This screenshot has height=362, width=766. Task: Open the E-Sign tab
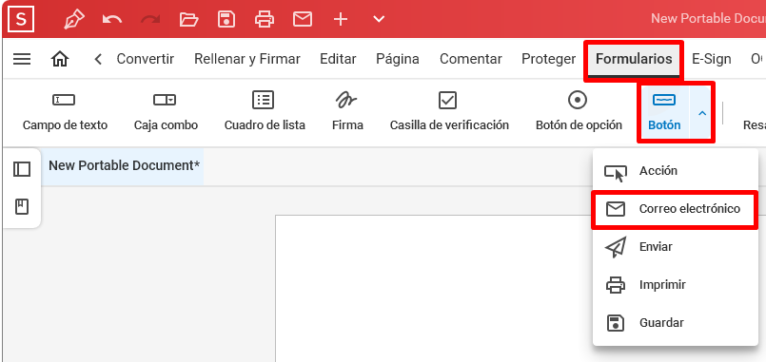click(x=712, y=59)
